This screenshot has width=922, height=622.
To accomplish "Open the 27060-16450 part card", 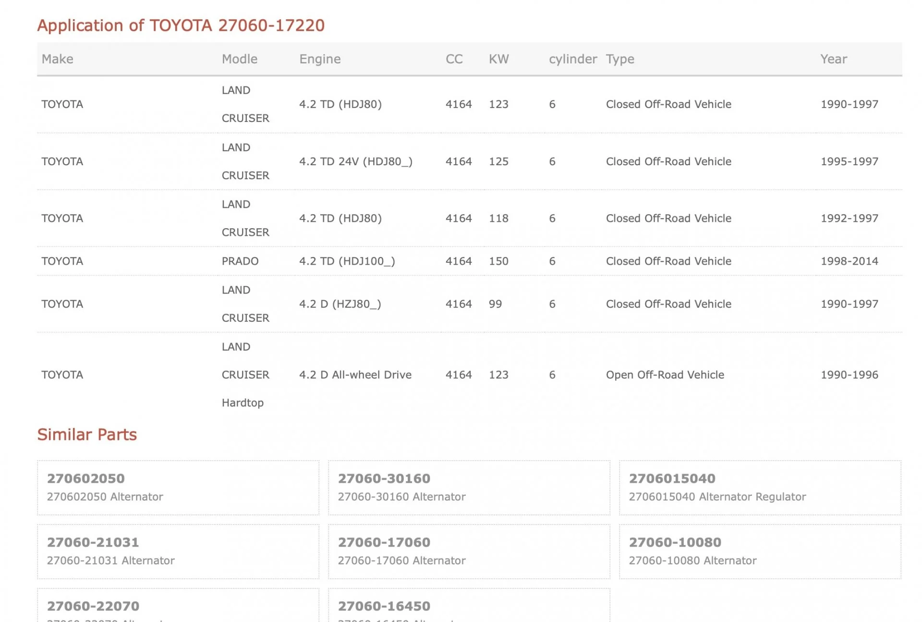I will 384,606.
